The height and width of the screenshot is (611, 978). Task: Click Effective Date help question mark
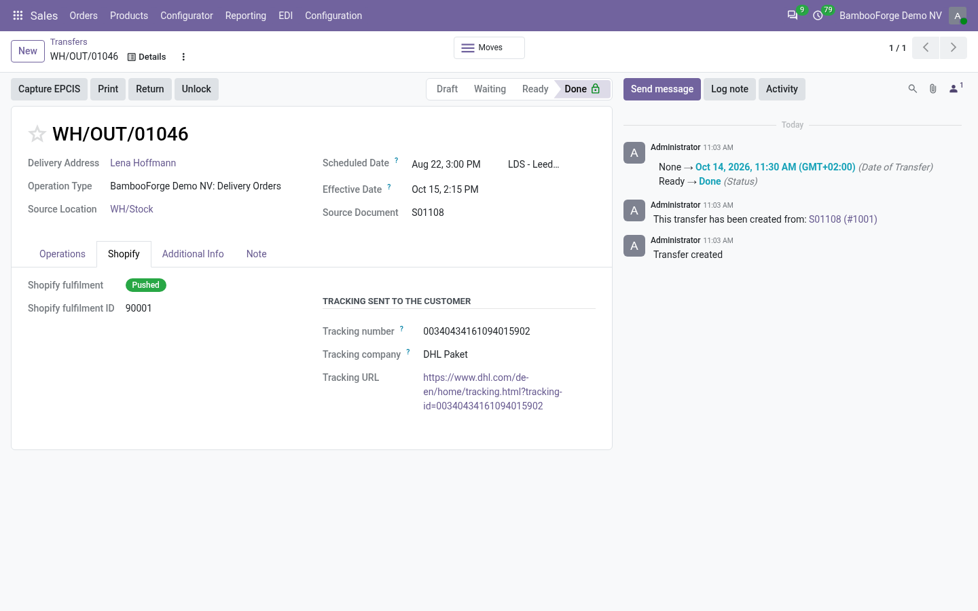[389, 187]
